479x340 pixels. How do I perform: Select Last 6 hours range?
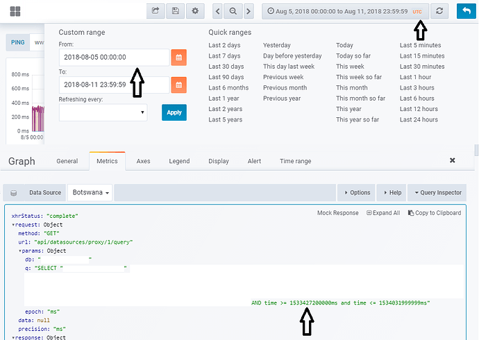click(417, 99)
